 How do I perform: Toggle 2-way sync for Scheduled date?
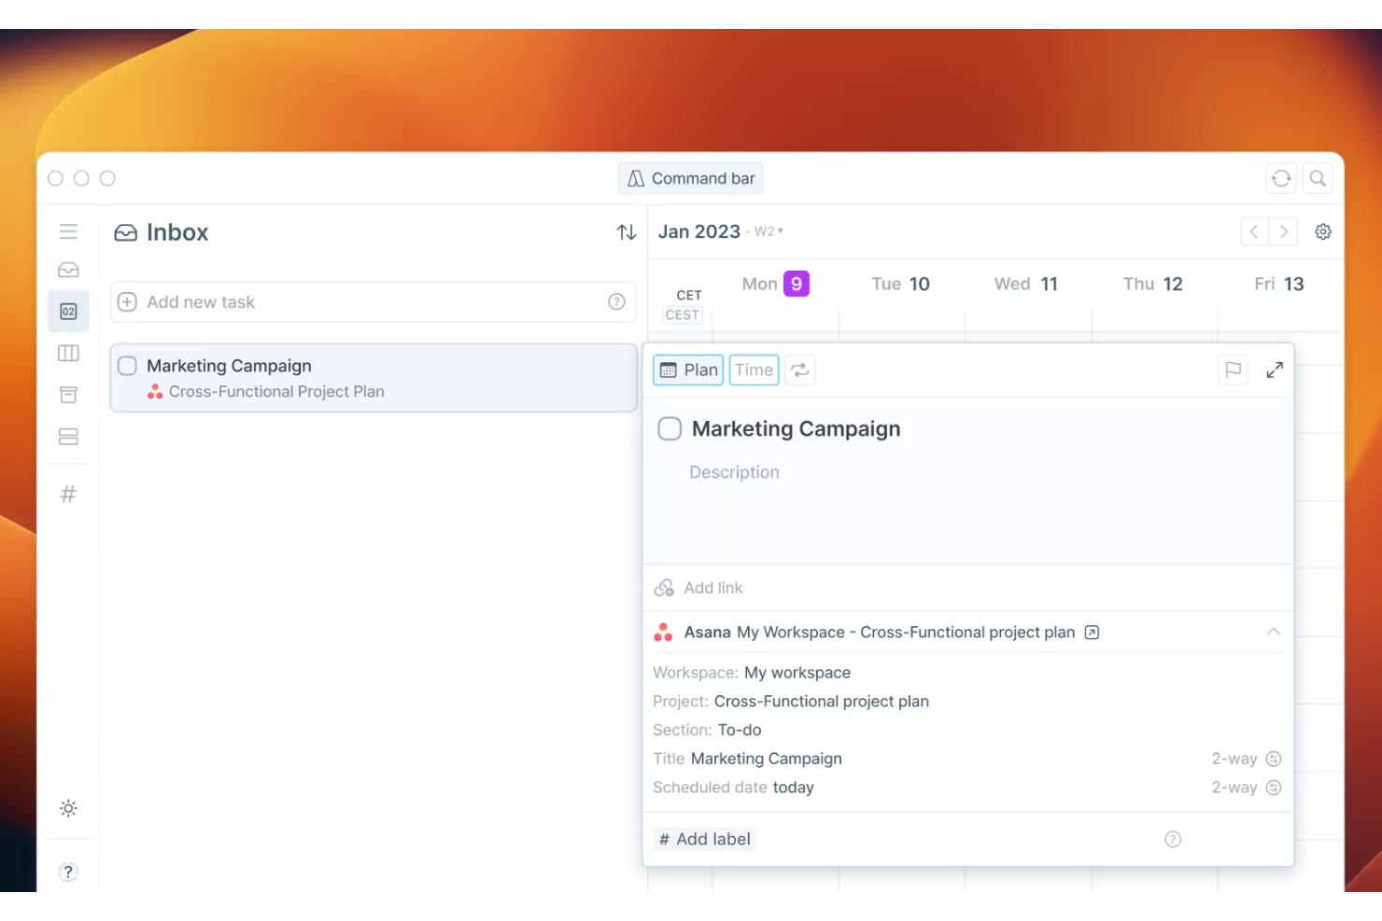pyautogui.click(x=1273, y=788)
